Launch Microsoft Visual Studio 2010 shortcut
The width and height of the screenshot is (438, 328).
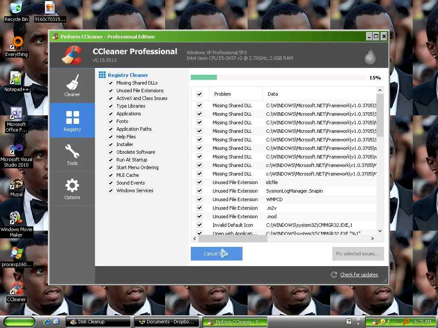pyautogui.click(x=16, y=155)
